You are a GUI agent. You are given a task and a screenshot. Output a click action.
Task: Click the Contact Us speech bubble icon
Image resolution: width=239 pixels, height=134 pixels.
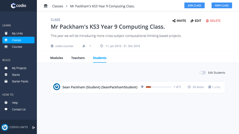click(x=6, y=109)
